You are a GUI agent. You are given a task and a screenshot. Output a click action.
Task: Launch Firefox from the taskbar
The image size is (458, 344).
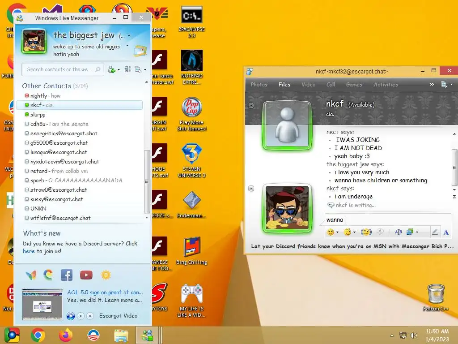(x=65, y=335)
